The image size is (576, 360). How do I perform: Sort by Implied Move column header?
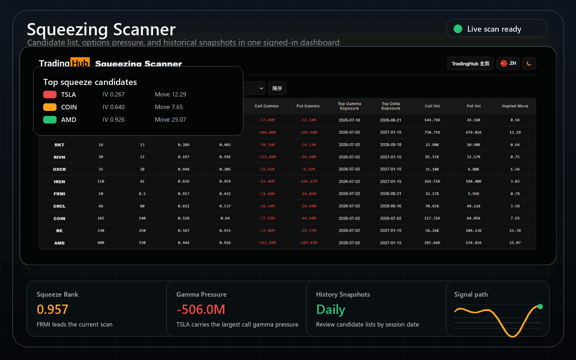515,106
